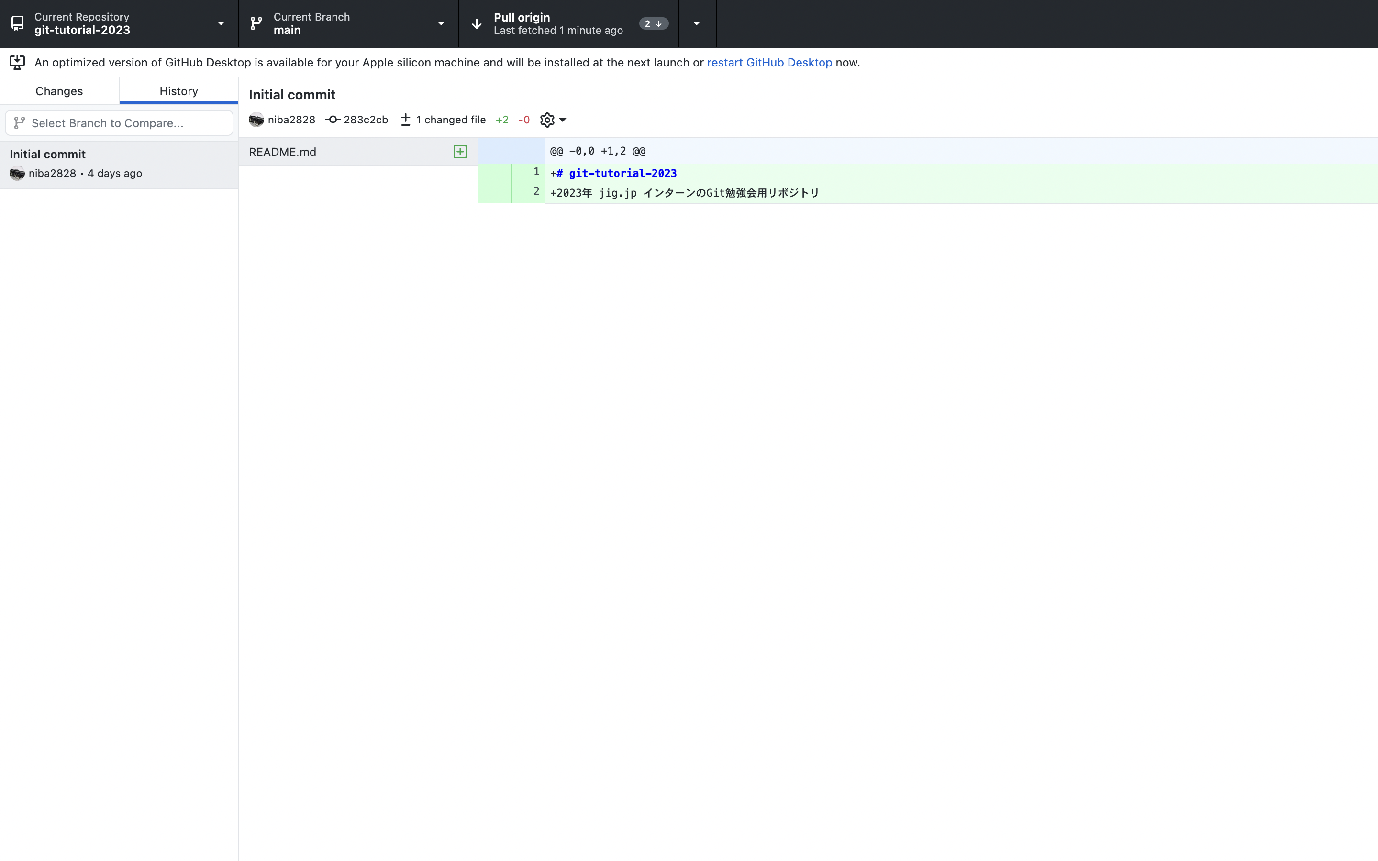This screenshot has height=861, width=1378.
Task: Click the pull down-arrow icon
Action: [477, 23]
